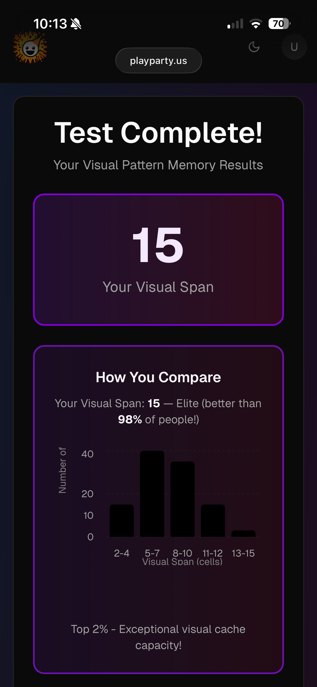Tap the 10:13 status bar clock
317x687 pixels.
(x=50, y=24)
